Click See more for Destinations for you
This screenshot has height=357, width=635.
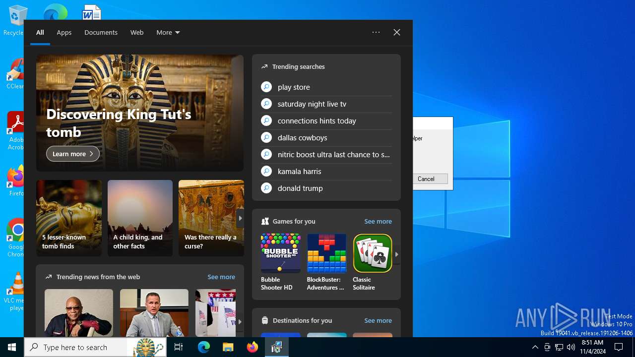[378, 321]
